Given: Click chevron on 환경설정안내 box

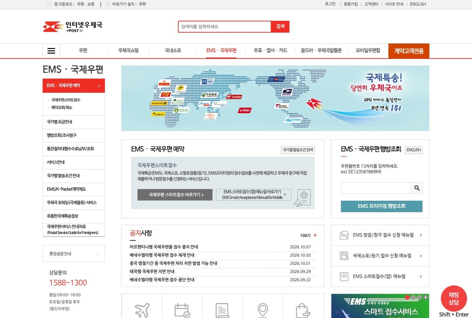Looking at the screenshot, I should [x=97, y=254].
